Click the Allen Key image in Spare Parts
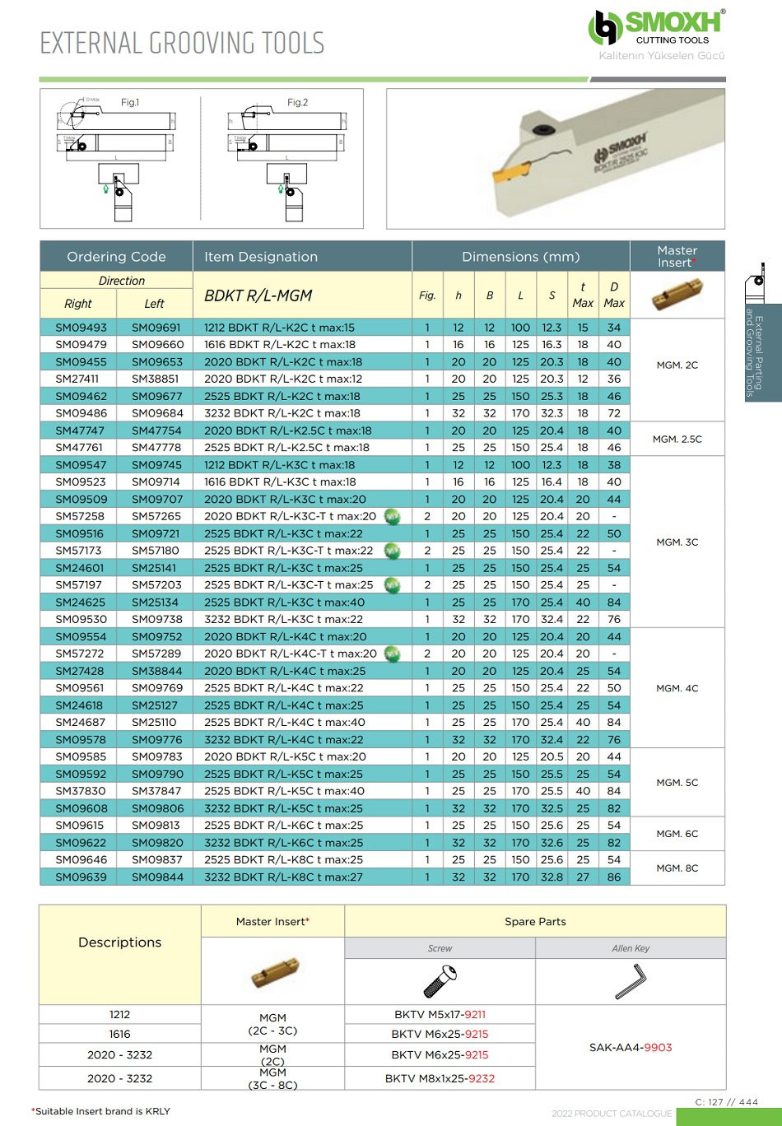 (x=631, y=981)
